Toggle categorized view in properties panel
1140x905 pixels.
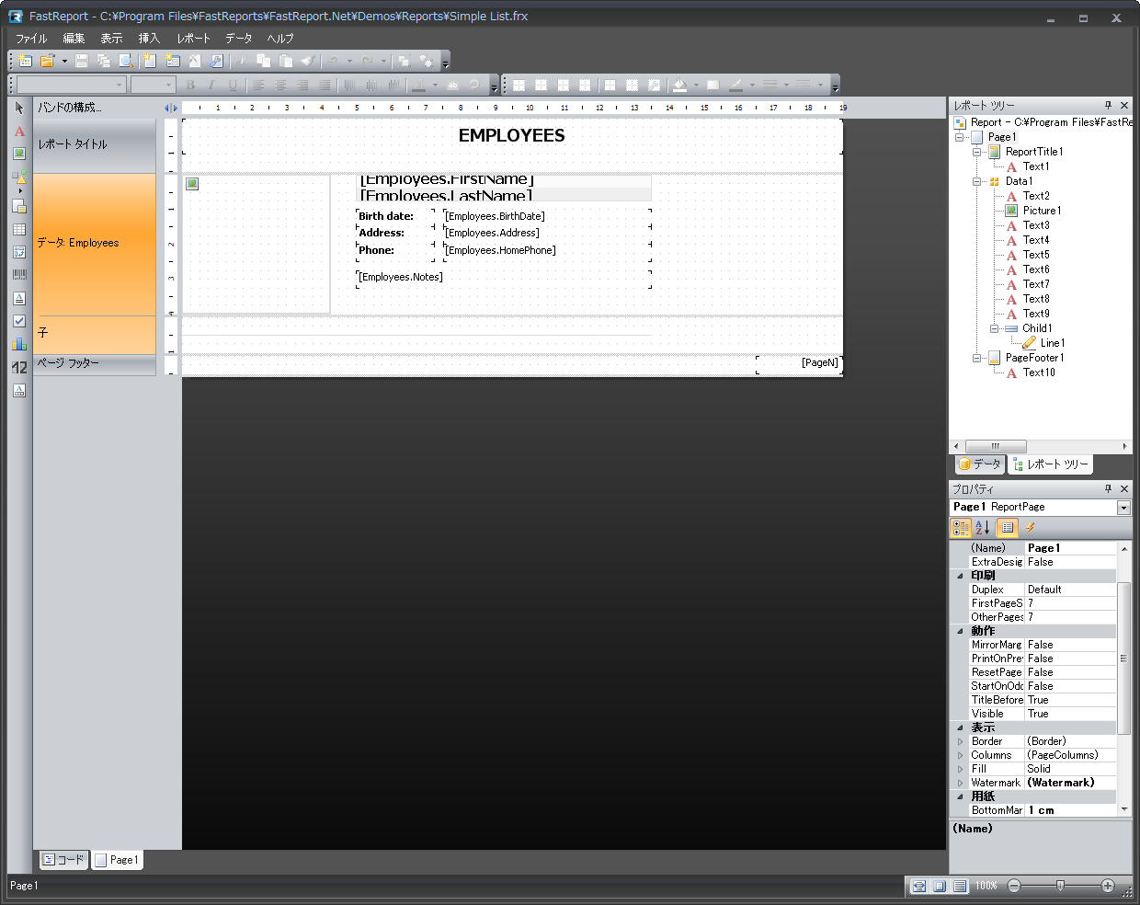coord(961,528)
